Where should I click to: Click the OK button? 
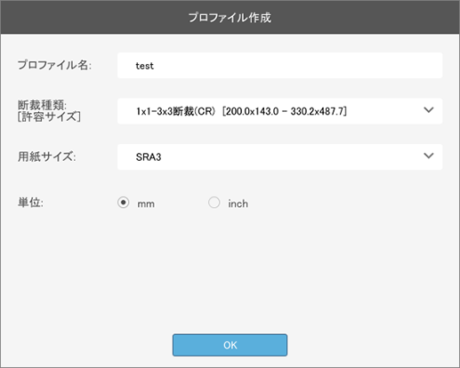[230, 345]
